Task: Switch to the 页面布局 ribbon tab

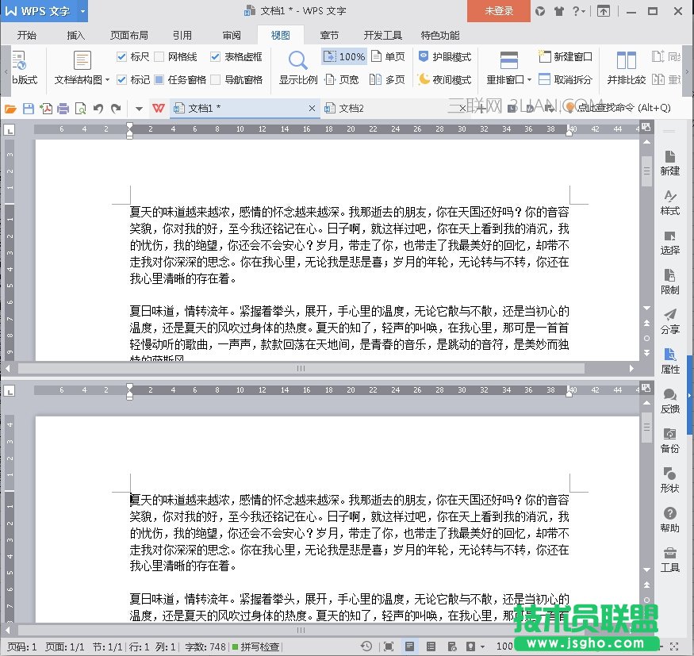Action: 128,36
